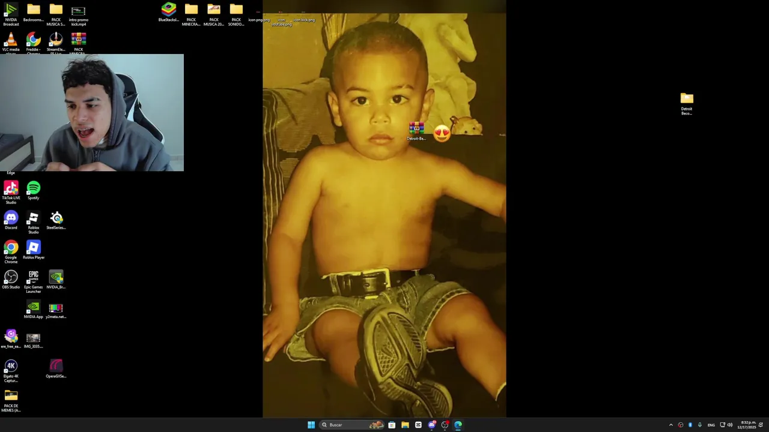Open CapCut from the taskbar
Screen dimensions: 769x432
(418, 425)
